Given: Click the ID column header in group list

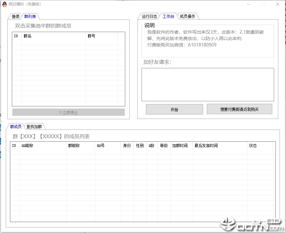Looking at the screenshot, I should coord(17,36).
